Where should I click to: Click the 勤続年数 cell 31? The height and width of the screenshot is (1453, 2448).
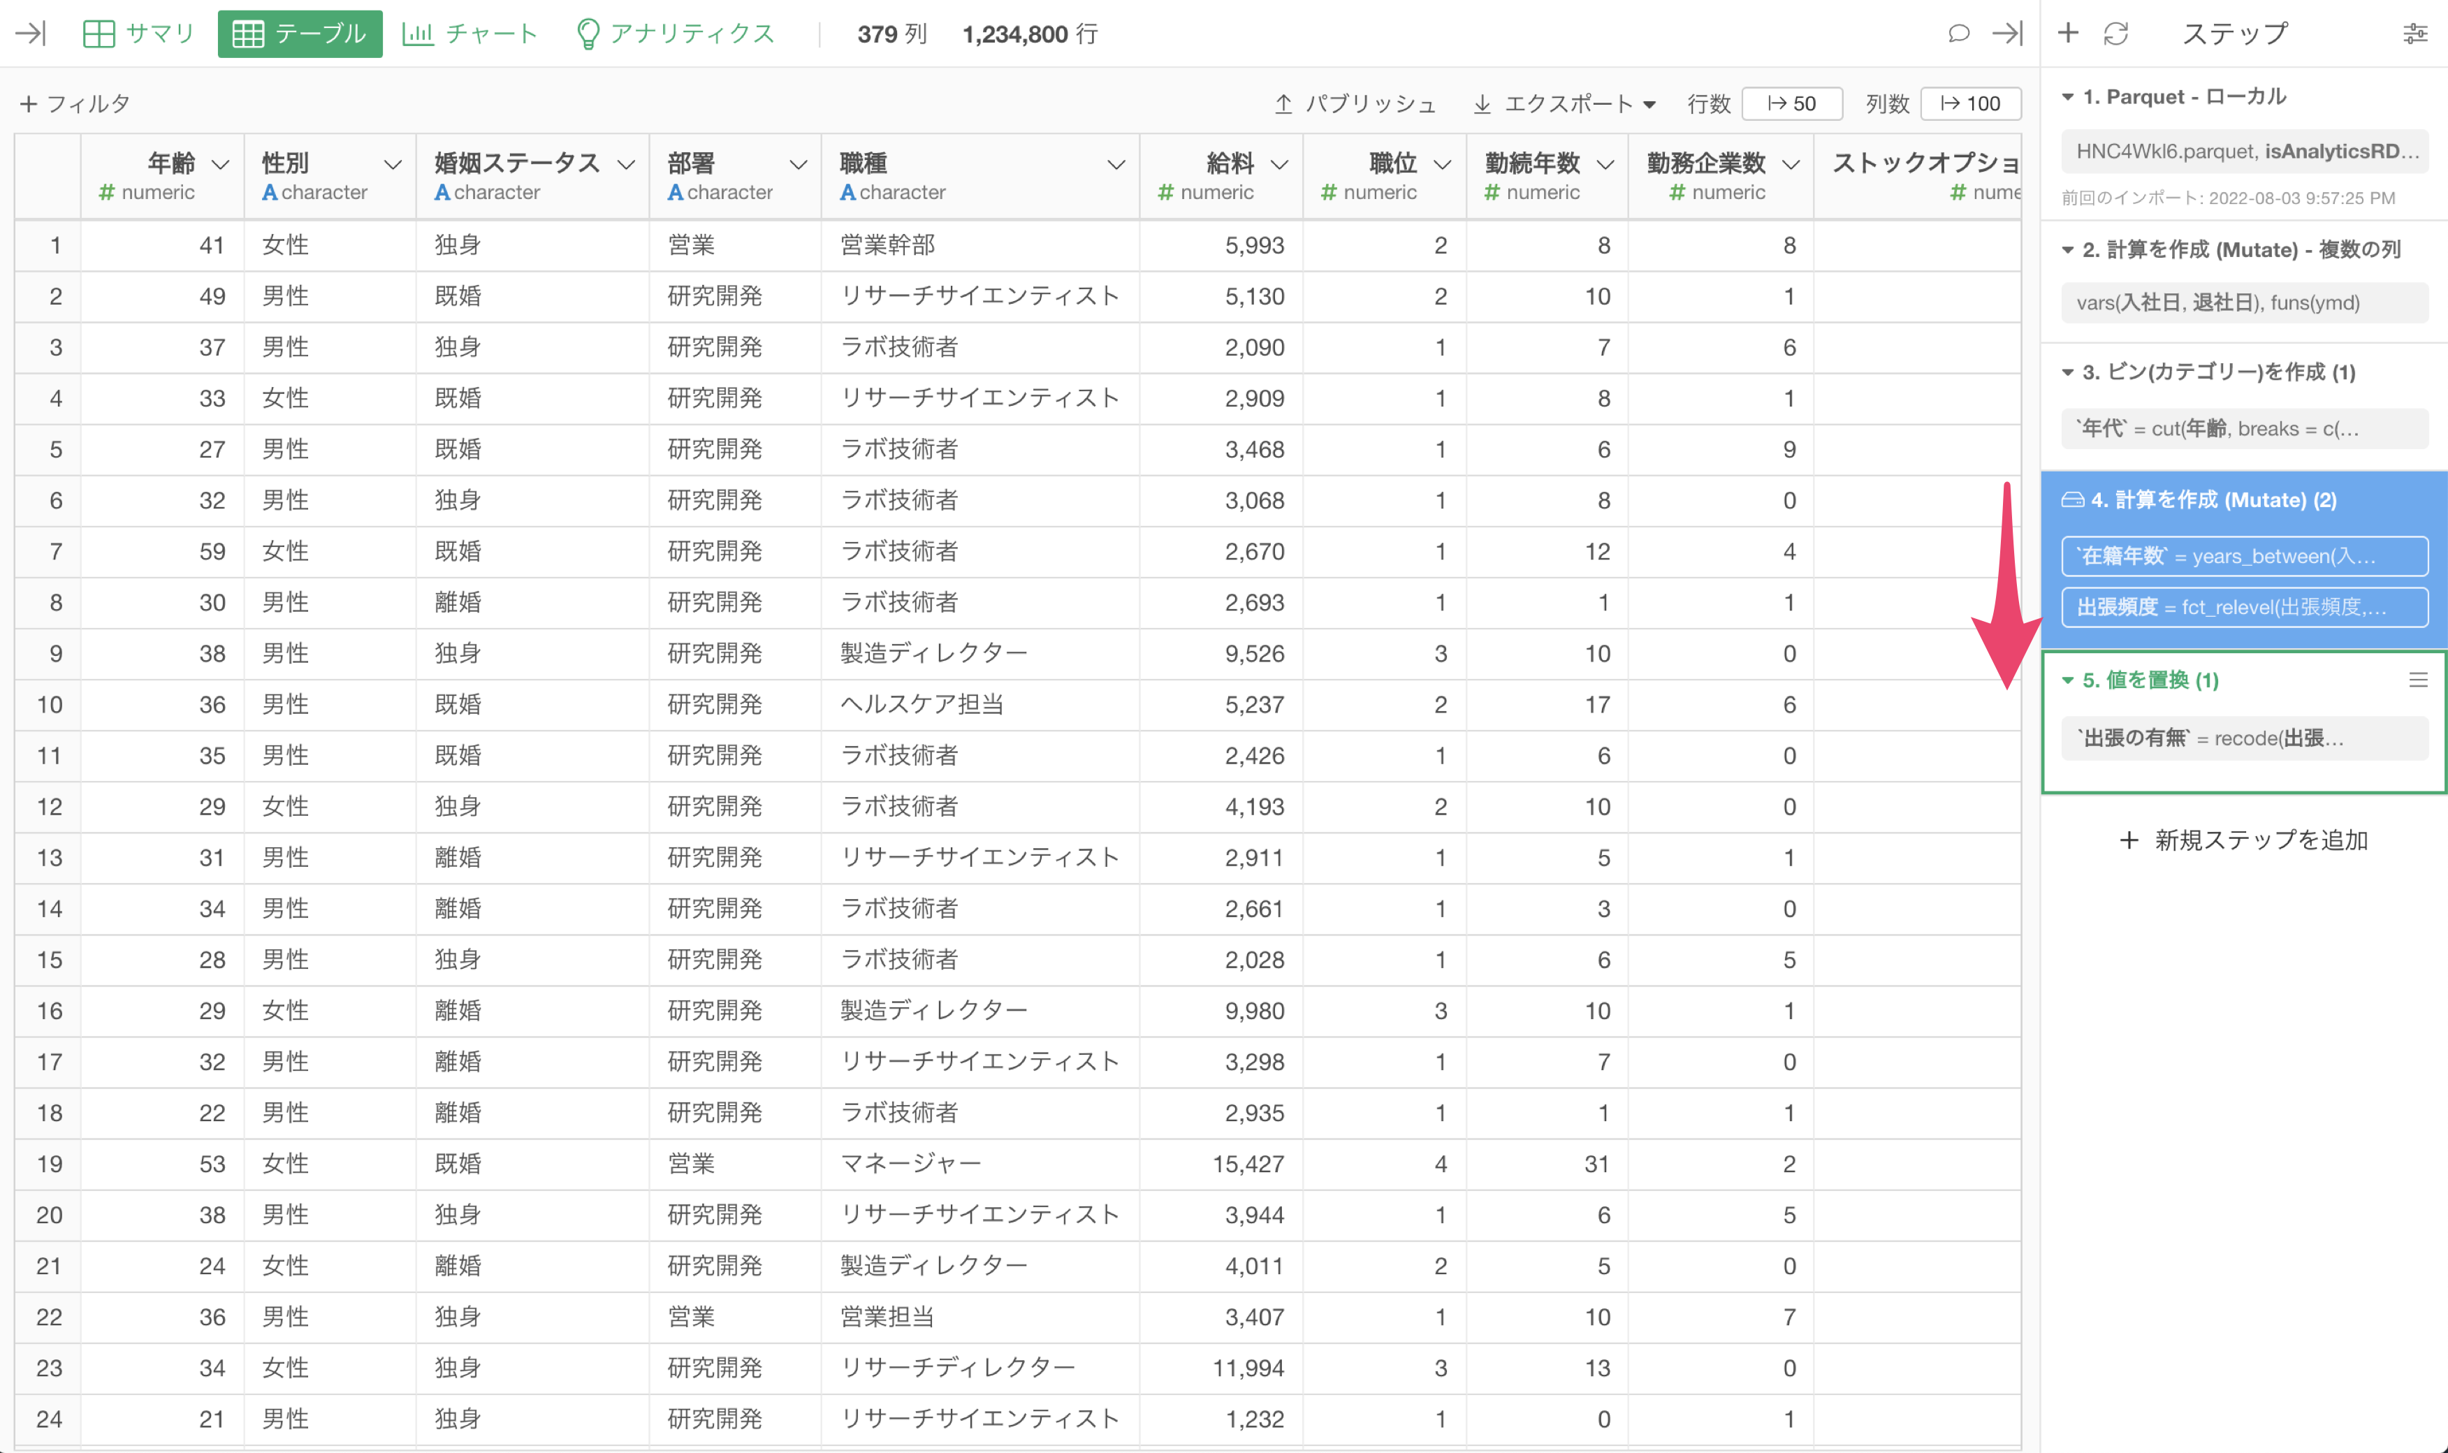tap(1547, 1164)
